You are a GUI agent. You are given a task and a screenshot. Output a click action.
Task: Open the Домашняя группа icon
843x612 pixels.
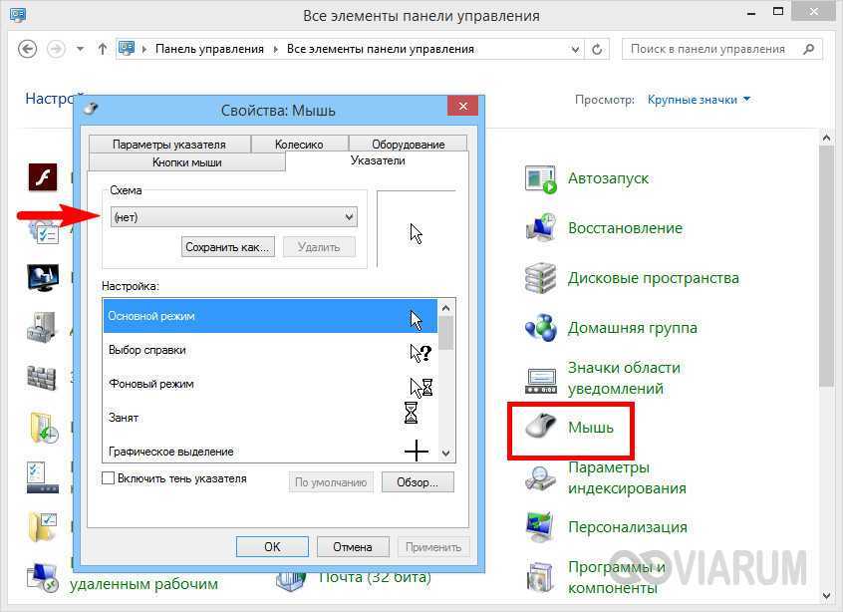(541, 328)
